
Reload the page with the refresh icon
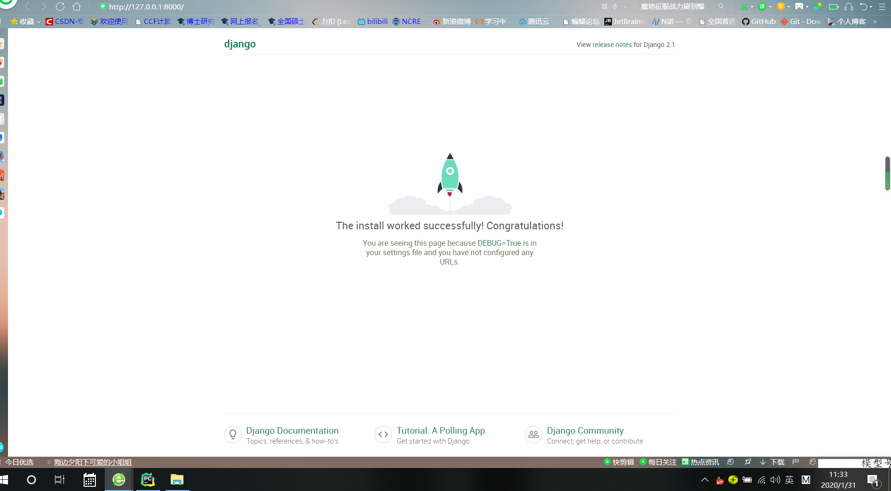60,7
